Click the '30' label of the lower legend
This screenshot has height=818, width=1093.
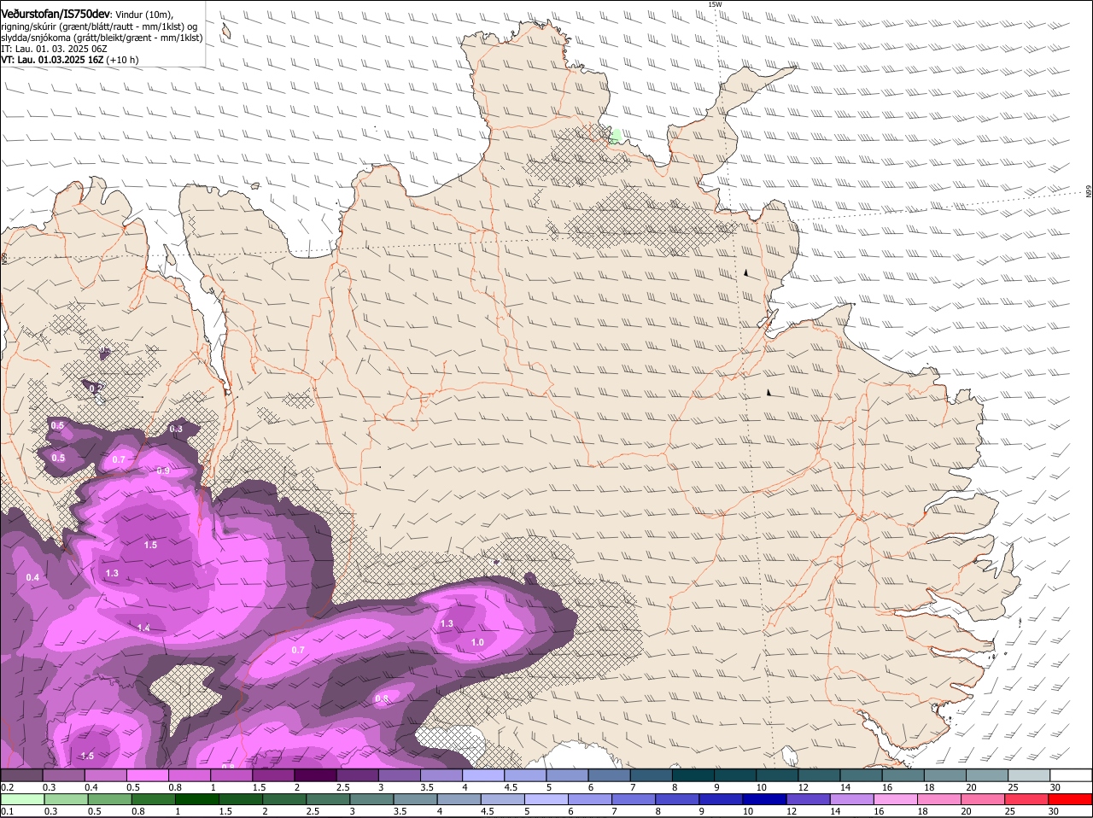pyautogui.click(x=1053, y=811)
